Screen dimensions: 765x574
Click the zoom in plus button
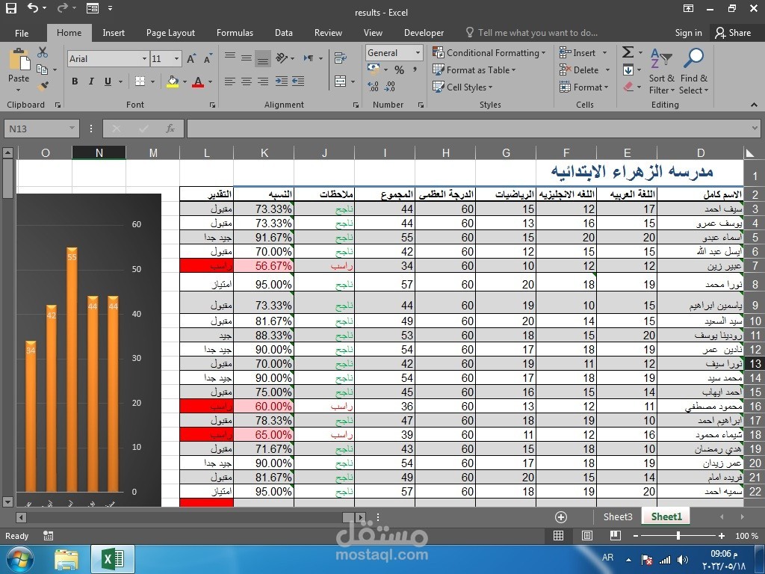[722, 535]
